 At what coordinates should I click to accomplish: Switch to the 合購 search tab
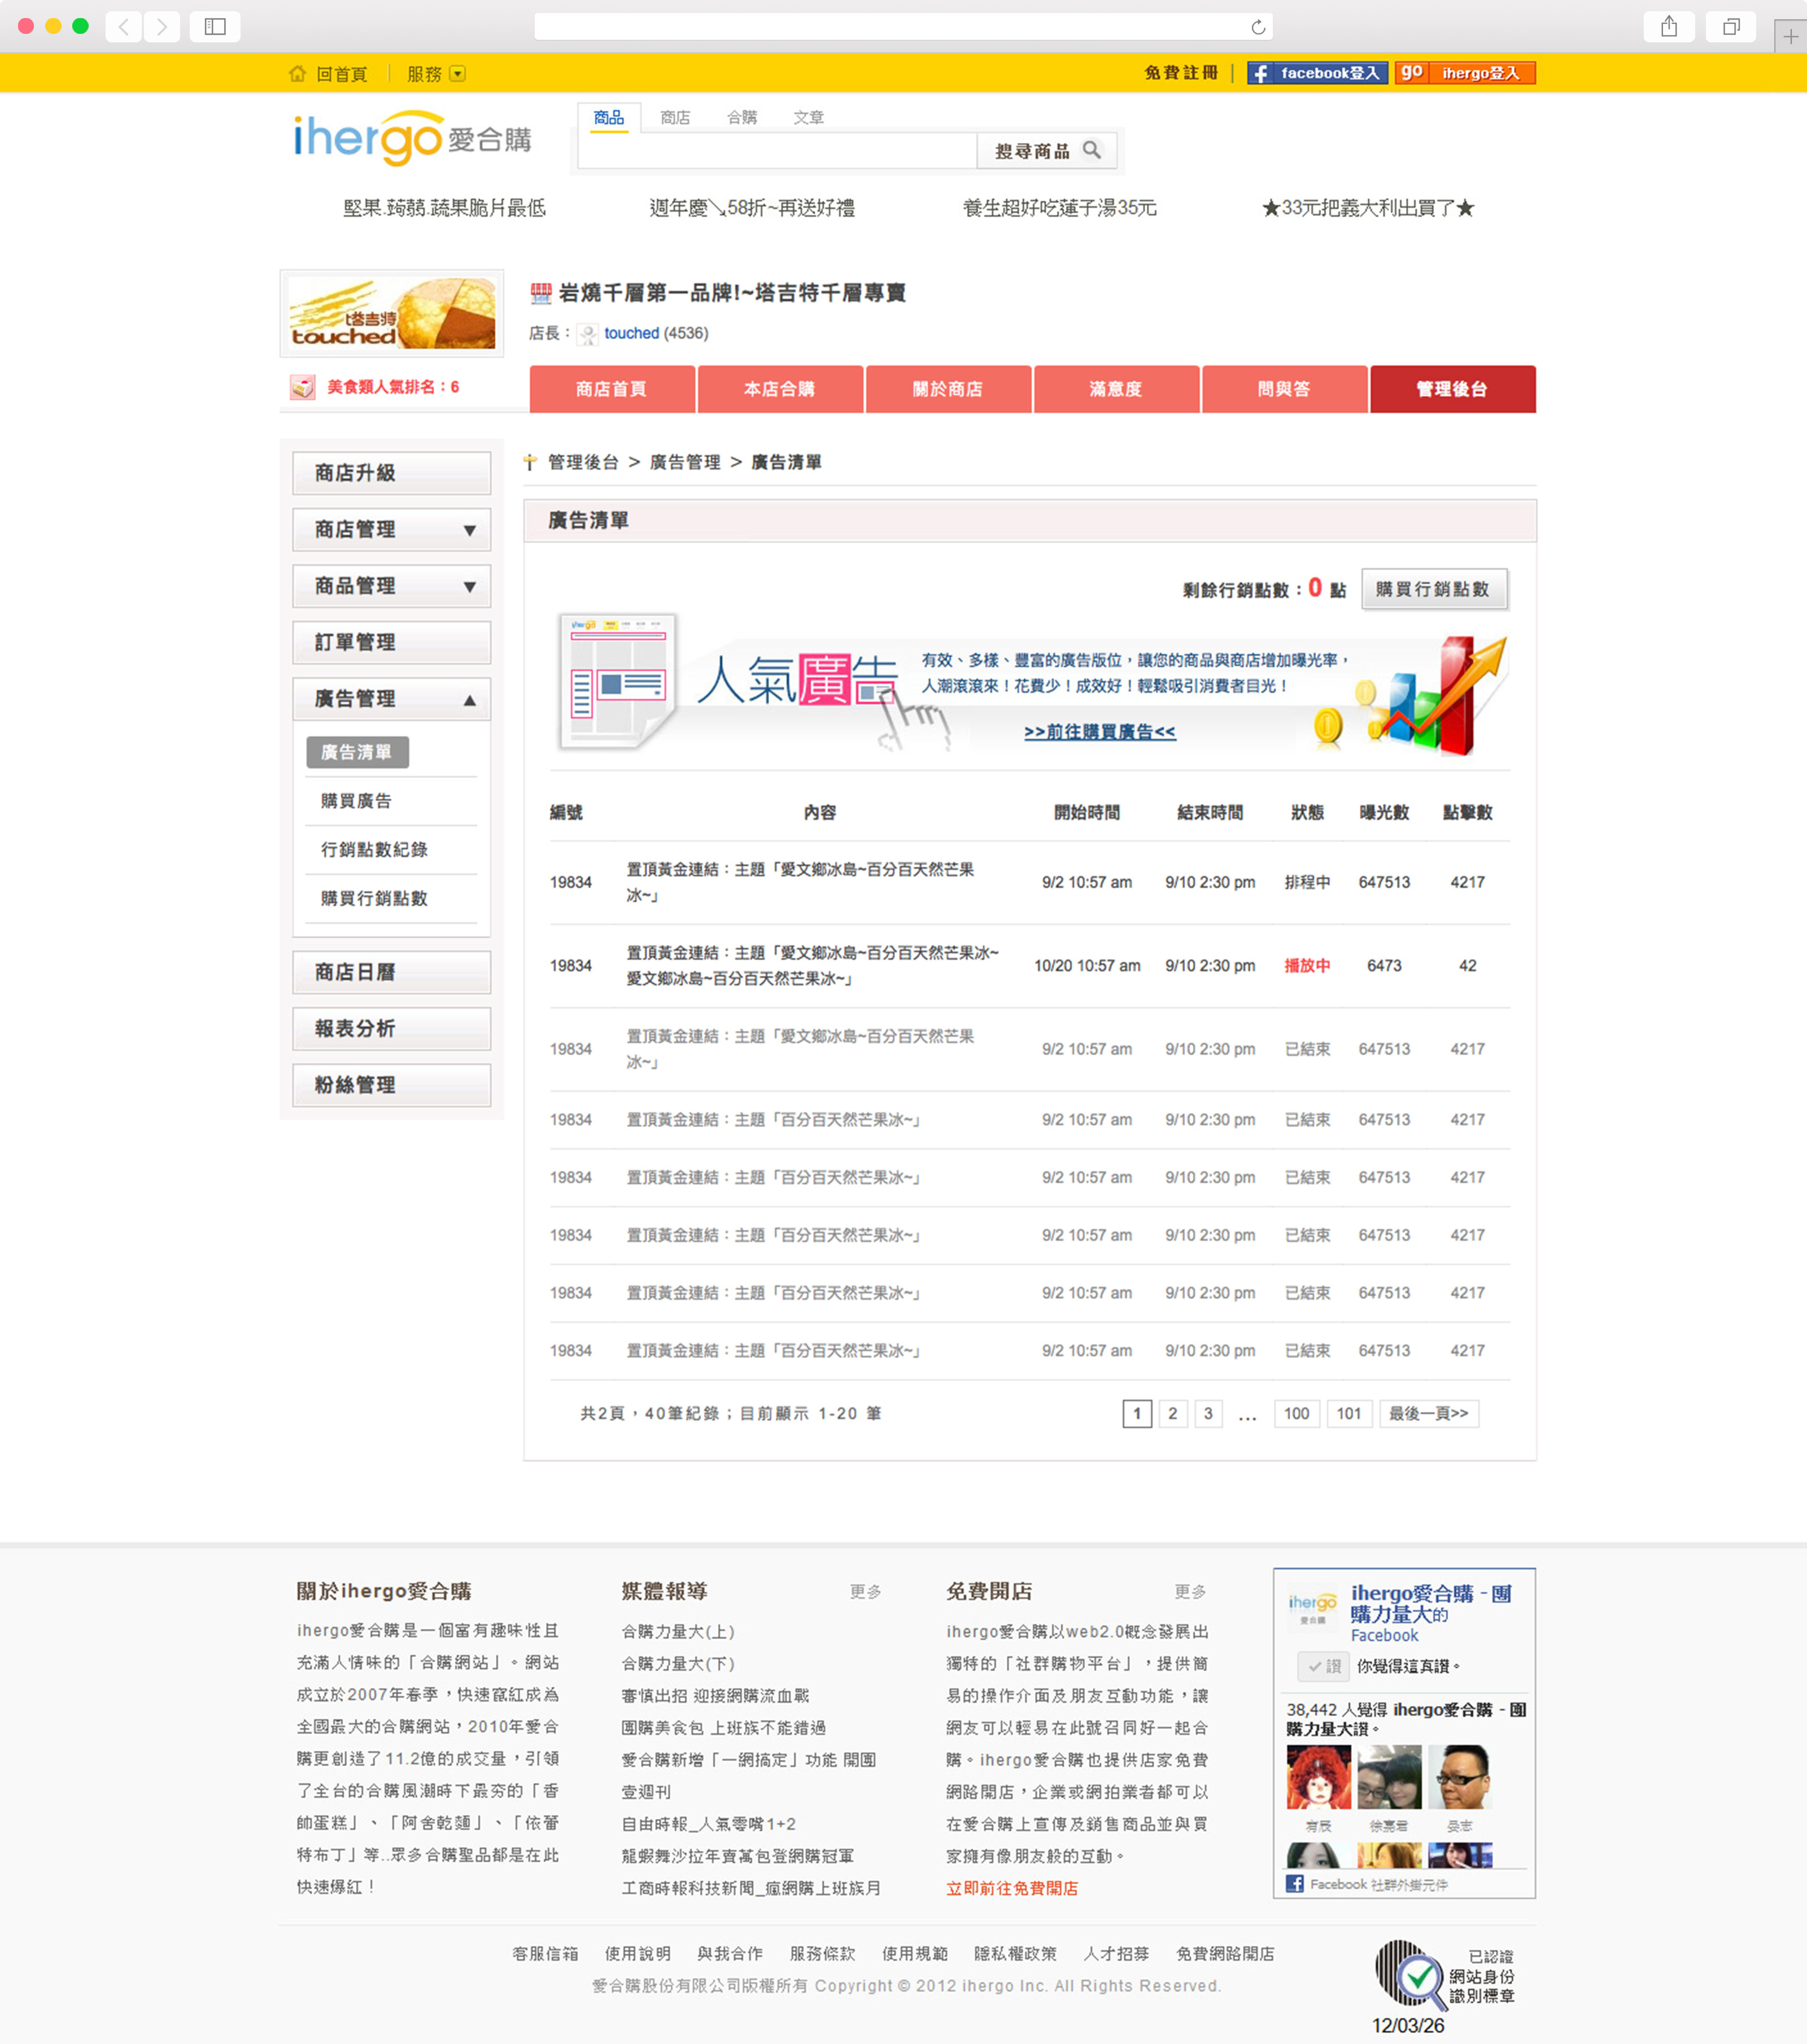coord(741,117)
